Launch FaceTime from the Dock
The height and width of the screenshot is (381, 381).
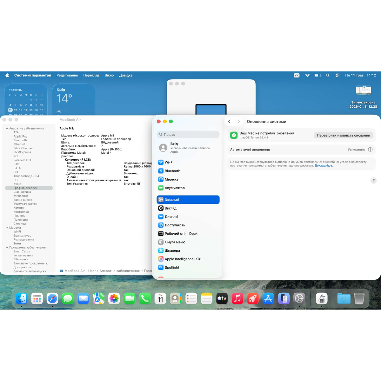[x=130, y=298]
